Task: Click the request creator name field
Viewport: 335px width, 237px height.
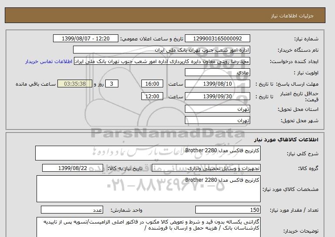Action: pyautogui.click(x=162, y=61)
